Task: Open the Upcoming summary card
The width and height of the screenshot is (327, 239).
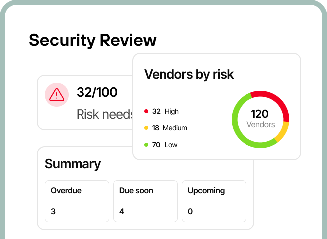Action: tap(214, 201)
